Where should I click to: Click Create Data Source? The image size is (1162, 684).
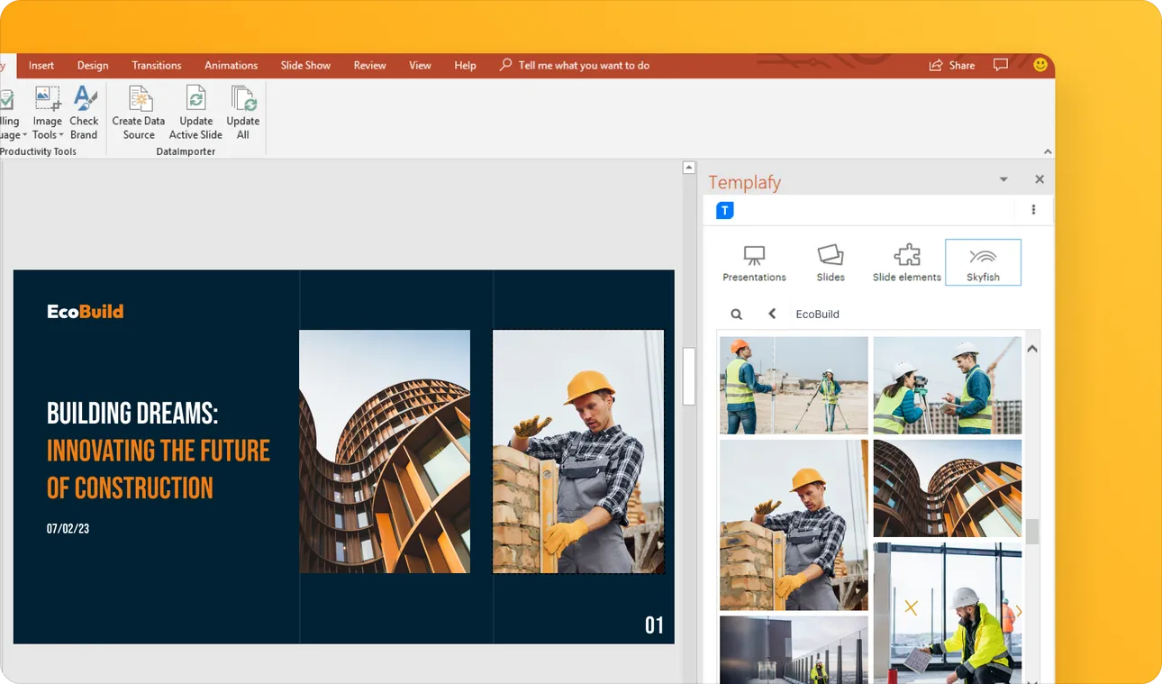(x=139, y=113)
